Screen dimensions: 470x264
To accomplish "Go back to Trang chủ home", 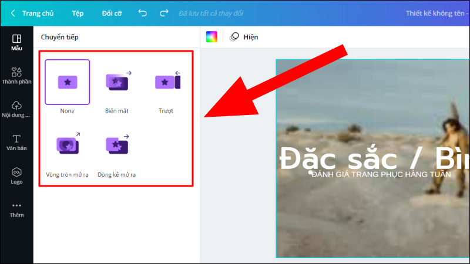I will (x=32, y=13).
